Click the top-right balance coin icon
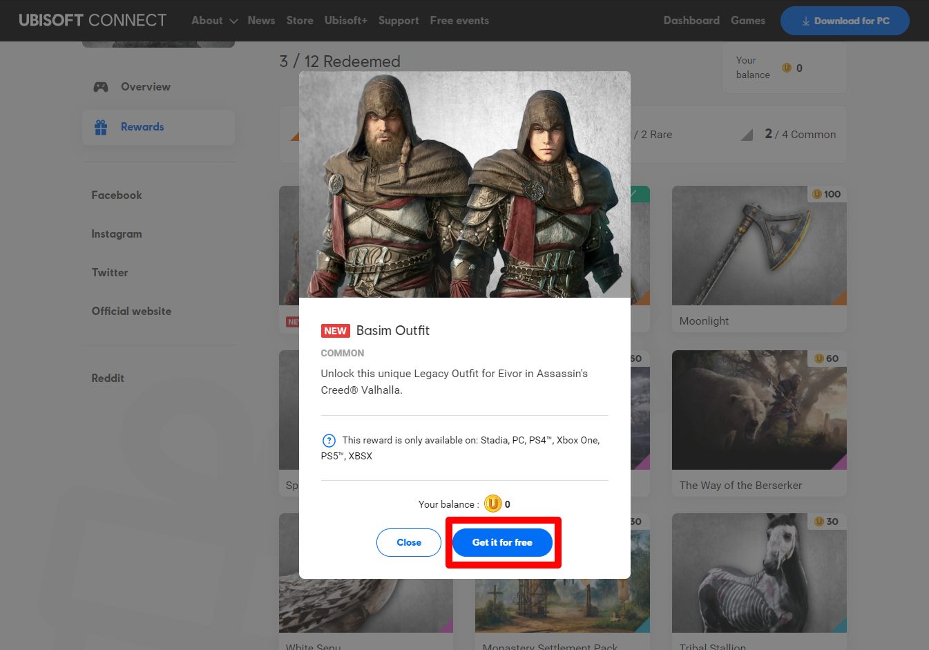Image resolution: width=929 pixels, height=650 pixels. point(787,68)
